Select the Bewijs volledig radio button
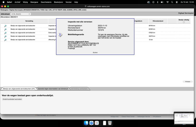196x127 pixels. point(184,22)
